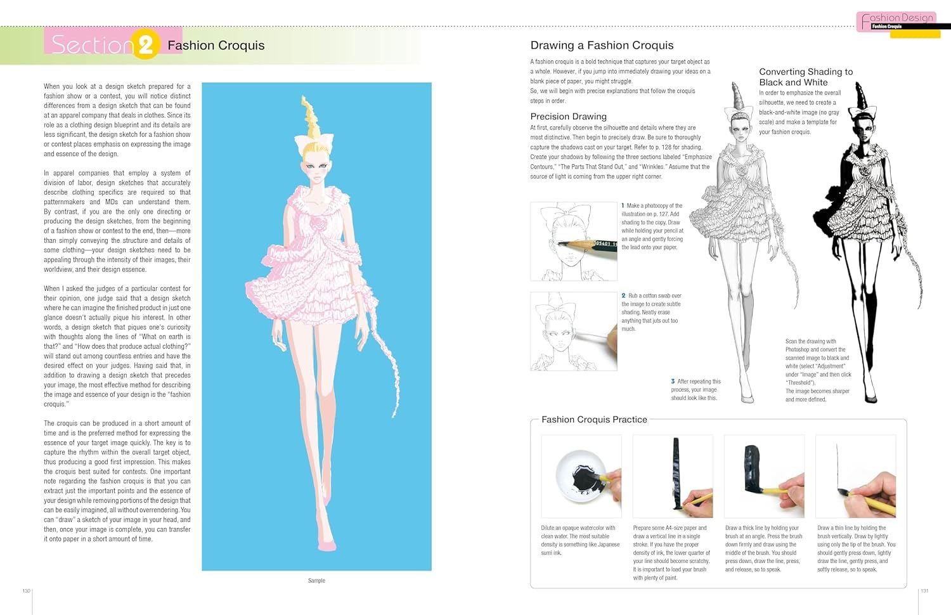Expand the Fashion Croquis Practice box
The image size is (951, 615).
(593, 420)
